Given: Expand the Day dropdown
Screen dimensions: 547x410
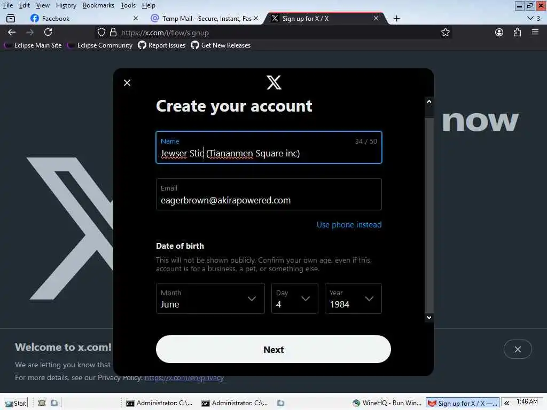Looking at the screenshot, I should pos(295,298).
